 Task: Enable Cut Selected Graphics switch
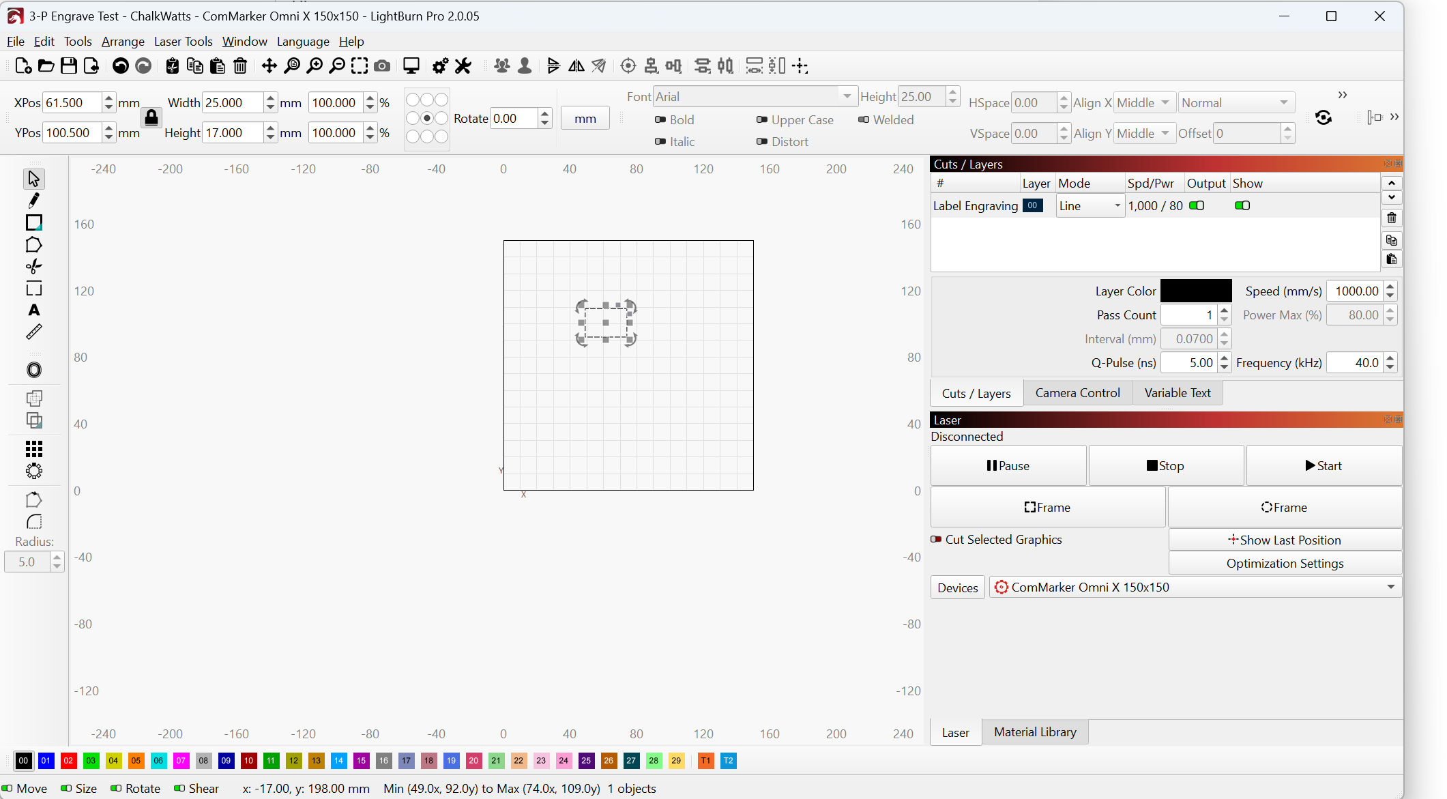pyautogui.click(x=937, y=540)
